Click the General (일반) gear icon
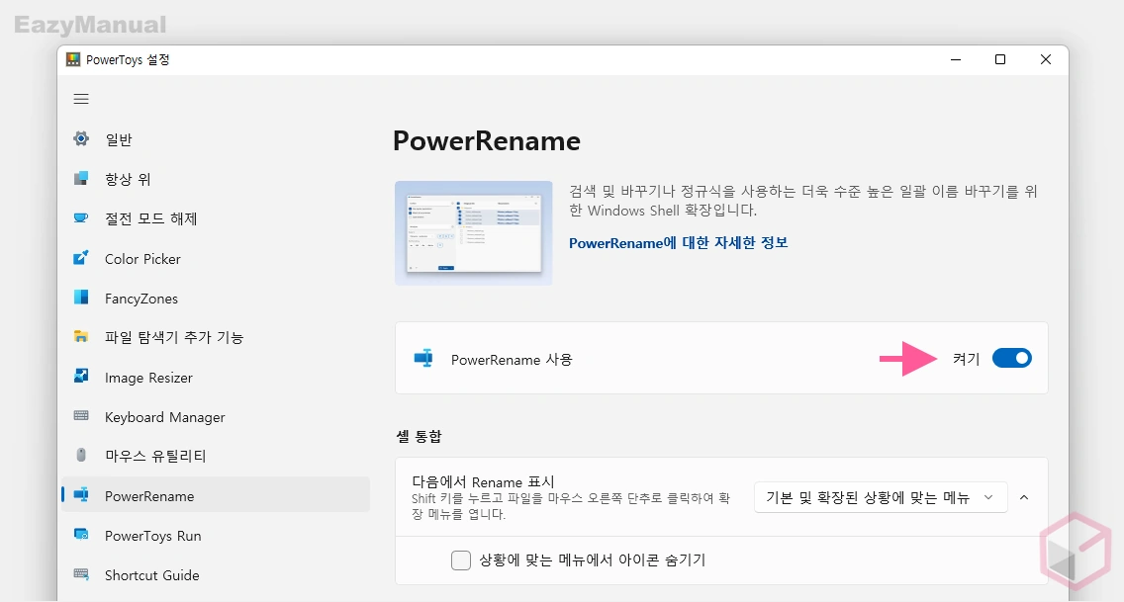This screenshot has width=1124, height=602. (81, 138)
